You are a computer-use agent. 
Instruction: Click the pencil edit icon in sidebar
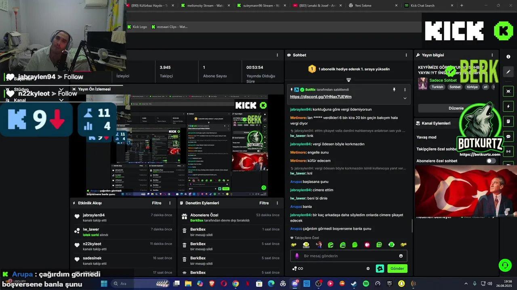point(508,72)
